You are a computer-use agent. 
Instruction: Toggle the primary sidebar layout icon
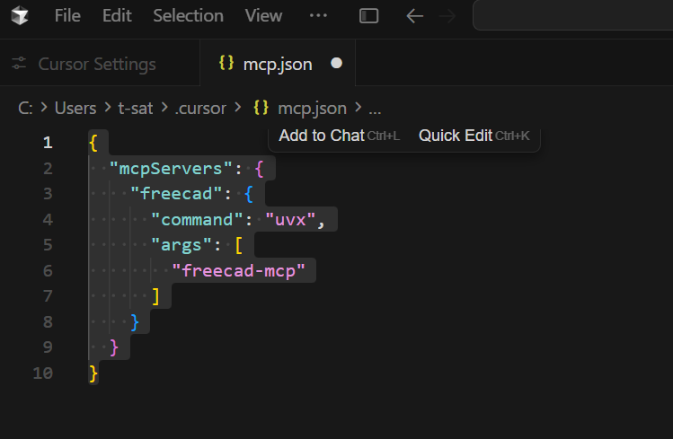pyautogui.click(x=368, y=16)
